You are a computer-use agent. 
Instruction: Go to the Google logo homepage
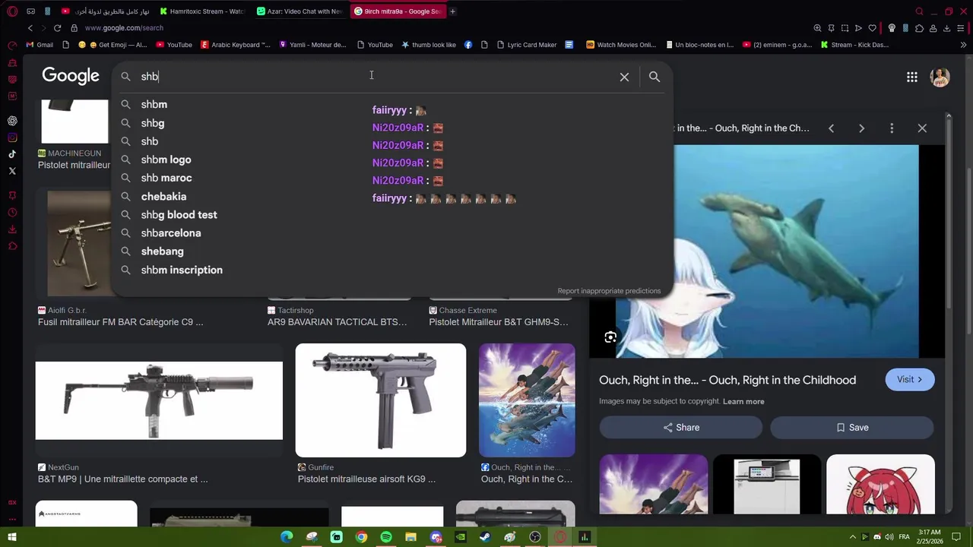click(71, 76)
